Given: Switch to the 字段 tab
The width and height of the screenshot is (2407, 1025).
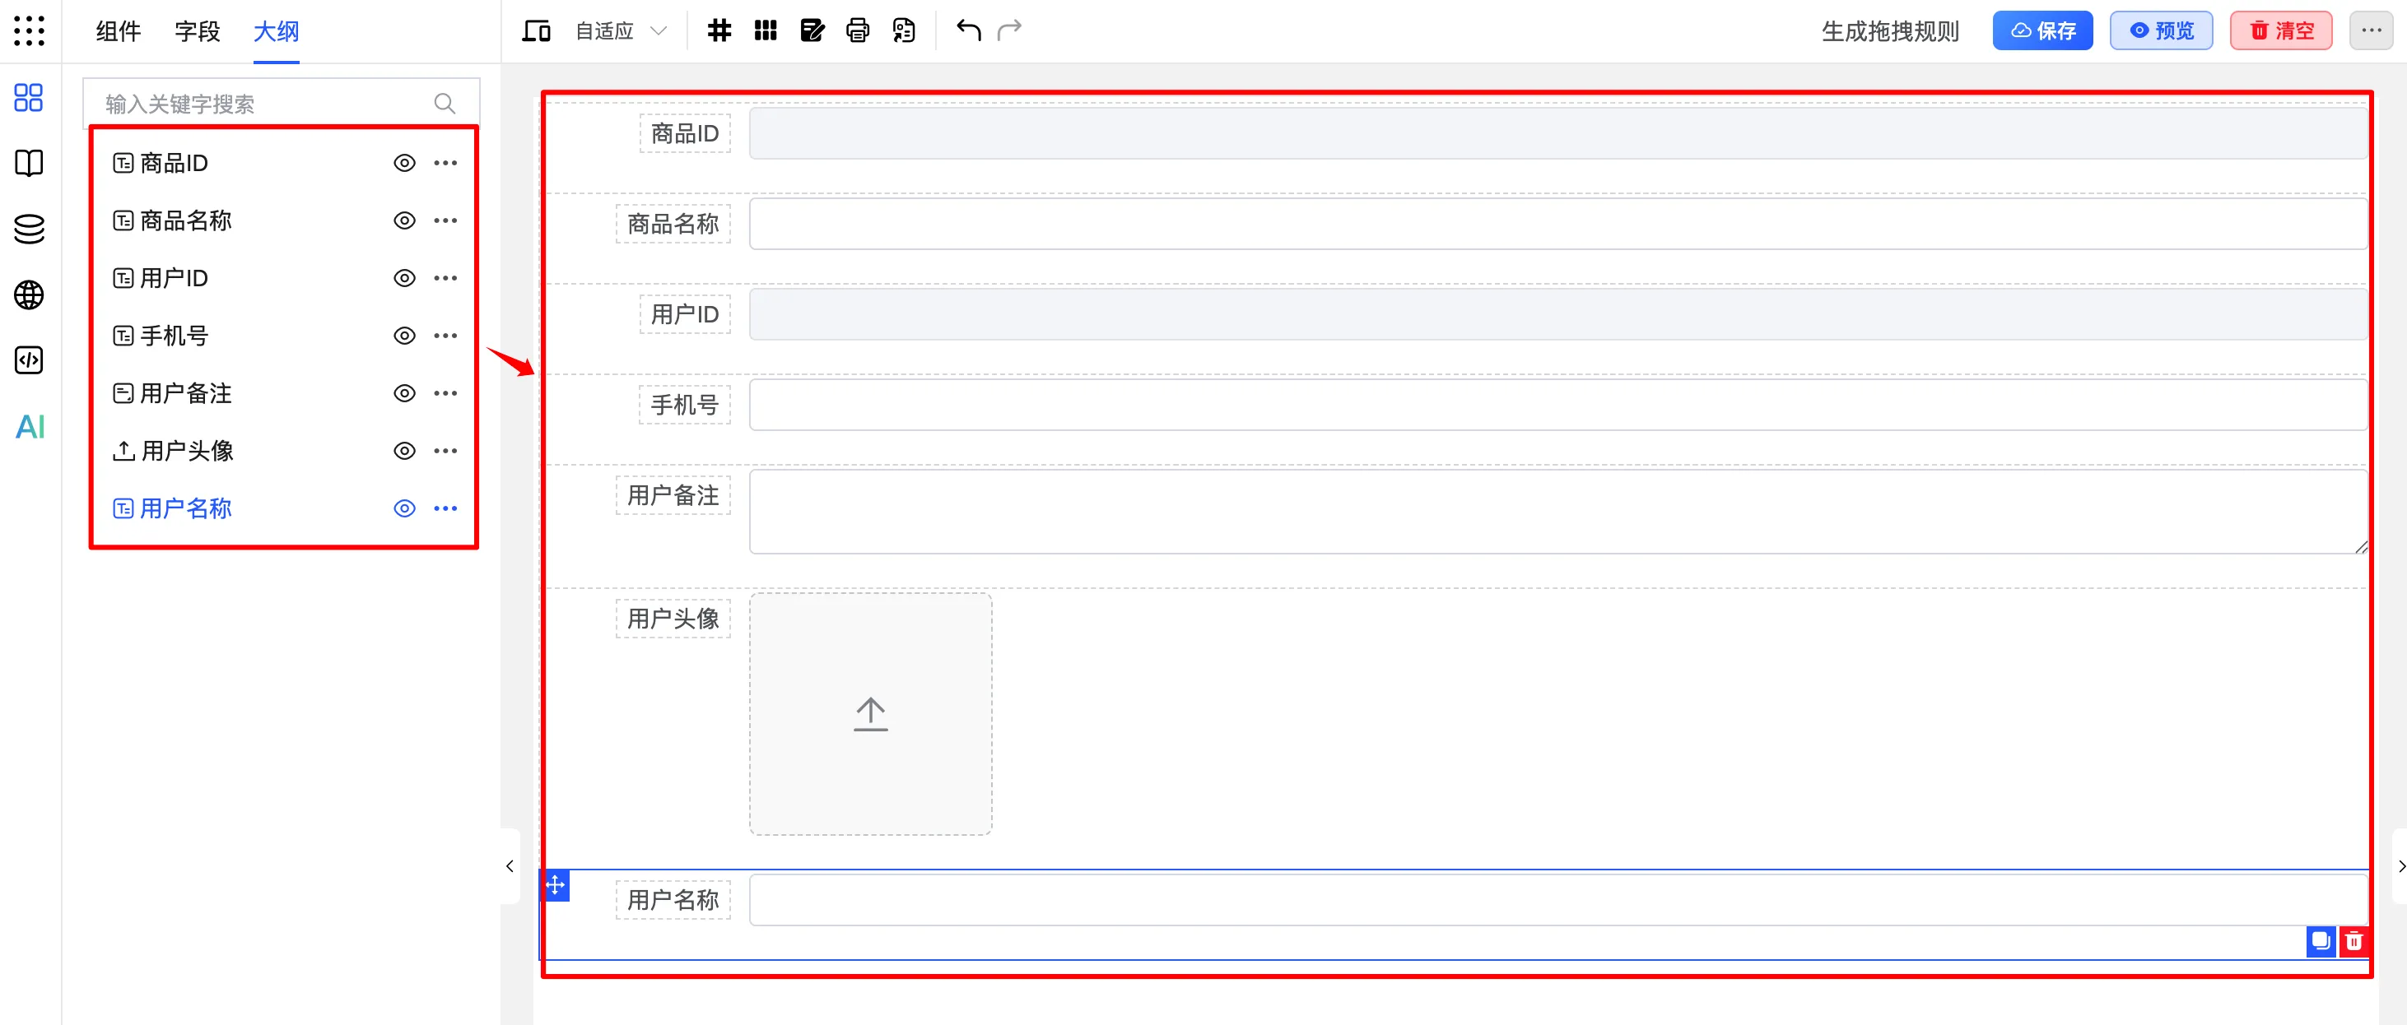Looking at the screenshot, I should tap(198, 32).
